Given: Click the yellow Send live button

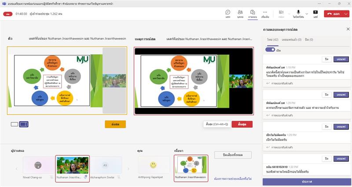Looking at the screenshot, I should pyautogui.click(x=116, y=124).
